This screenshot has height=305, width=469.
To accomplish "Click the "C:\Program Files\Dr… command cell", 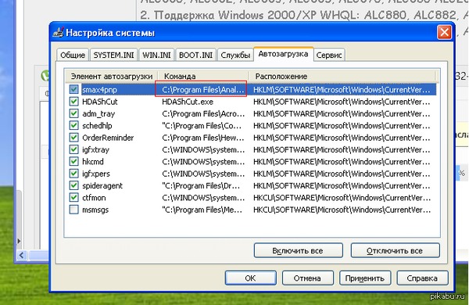I will click(x=201, y=185).
